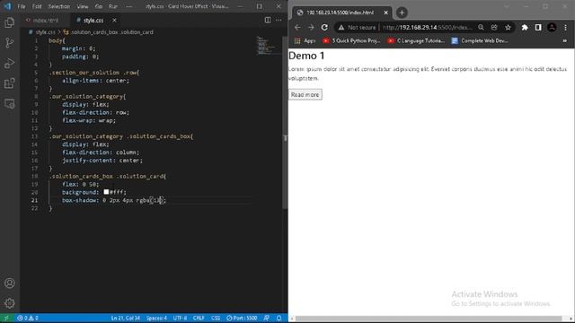575x323 pixels.
Task: Select the style.css editor tab
Action: tap(93, 20)
